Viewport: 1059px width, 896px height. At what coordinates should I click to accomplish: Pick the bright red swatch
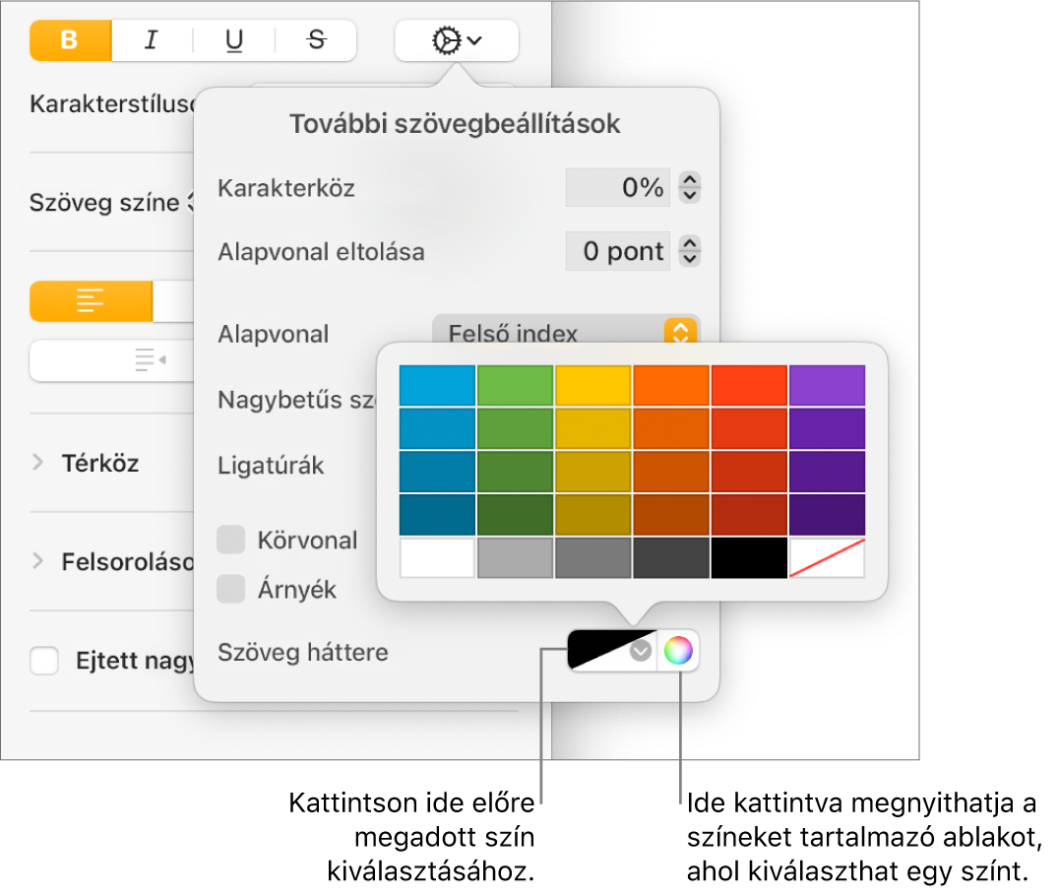click(x=749, y=385)
